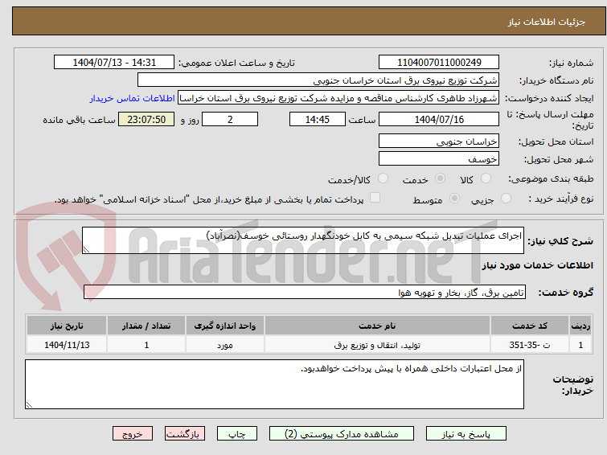Open مشاهده مدارک پیوستی (2) attachments
This screenshot has width=607, height=455.
342,434
